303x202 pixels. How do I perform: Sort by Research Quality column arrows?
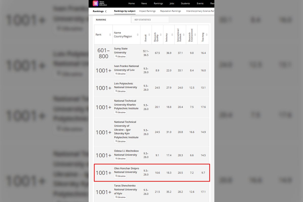tap(161, 35)
